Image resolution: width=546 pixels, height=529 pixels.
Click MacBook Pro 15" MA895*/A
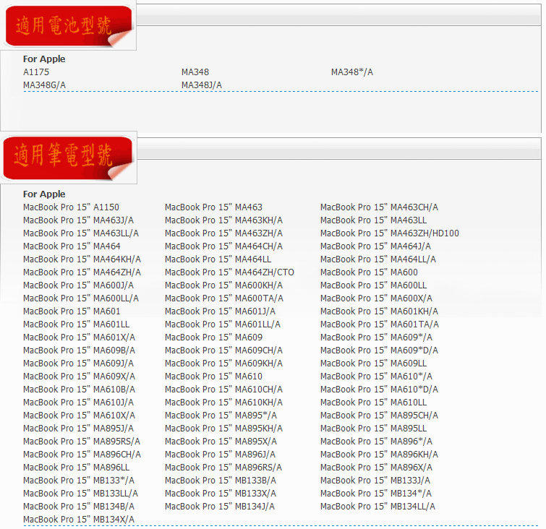221,415
